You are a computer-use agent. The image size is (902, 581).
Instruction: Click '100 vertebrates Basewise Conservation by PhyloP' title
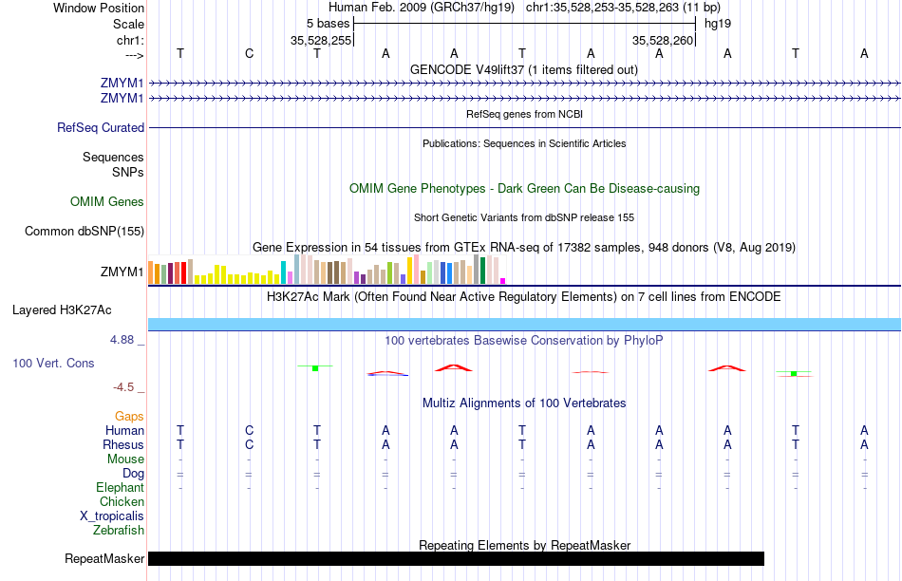(x=524, y=340)
